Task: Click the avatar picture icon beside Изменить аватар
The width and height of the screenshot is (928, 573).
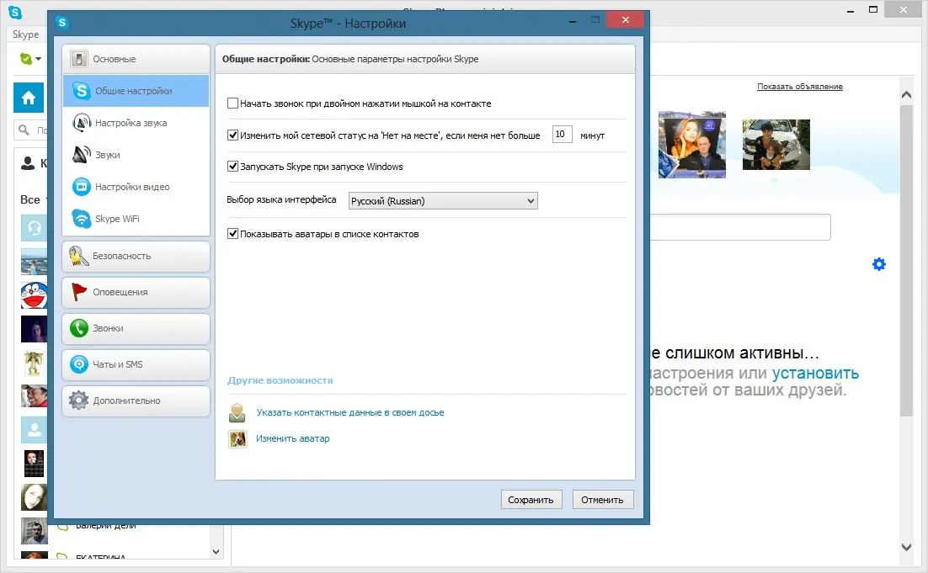Action: pos(238,438)
